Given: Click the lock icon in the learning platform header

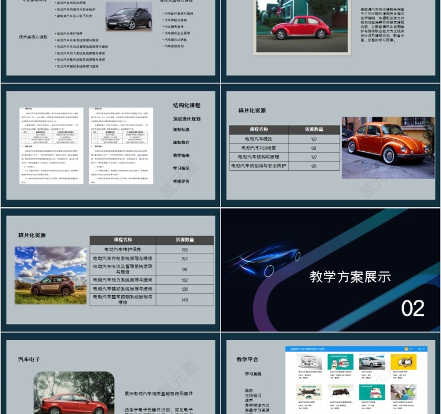Looking at the screenshot, I should pos(419,349).
